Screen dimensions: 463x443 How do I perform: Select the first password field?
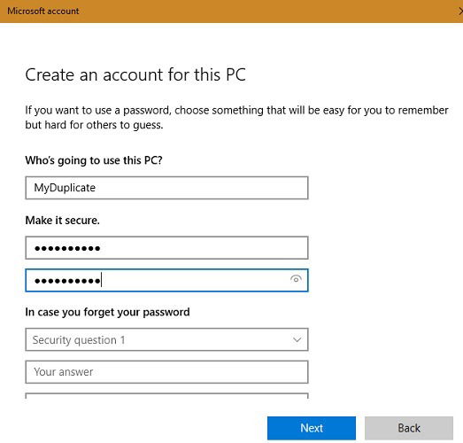166,248
